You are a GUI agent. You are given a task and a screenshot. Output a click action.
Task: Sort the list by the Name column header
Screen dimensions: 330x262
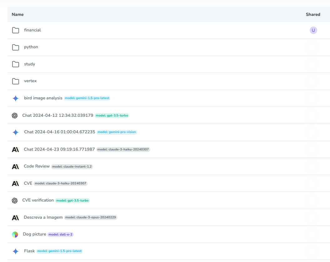[x=17, y=14]
